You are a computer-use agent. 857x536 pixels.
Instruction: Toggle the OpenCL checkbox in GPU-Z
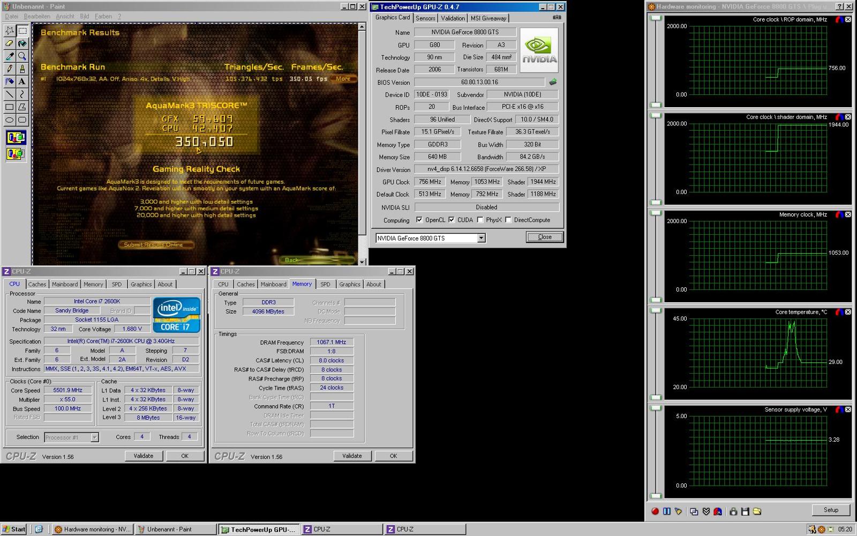coord(419,220)
